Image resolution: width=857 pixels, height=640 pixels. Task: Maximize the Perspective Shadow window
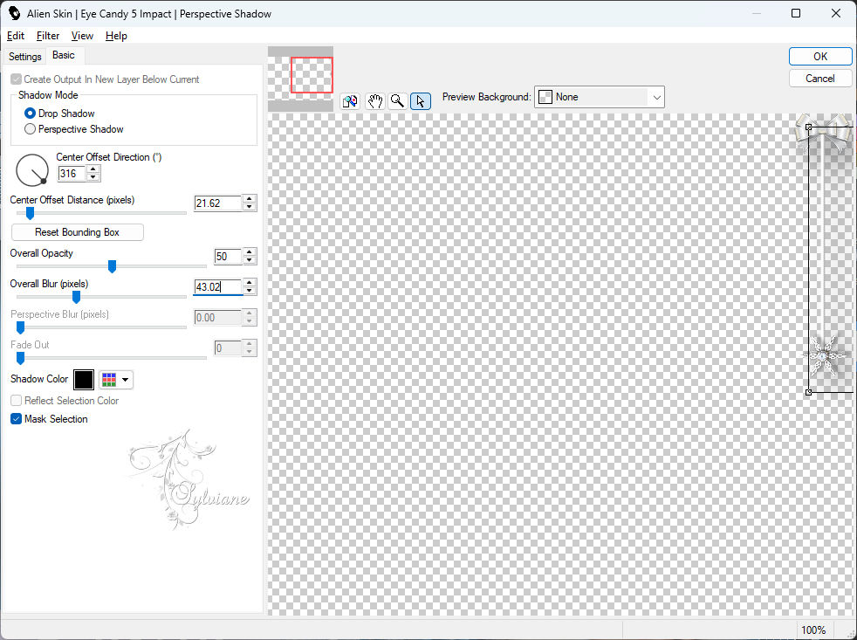(x=796, y=13)
